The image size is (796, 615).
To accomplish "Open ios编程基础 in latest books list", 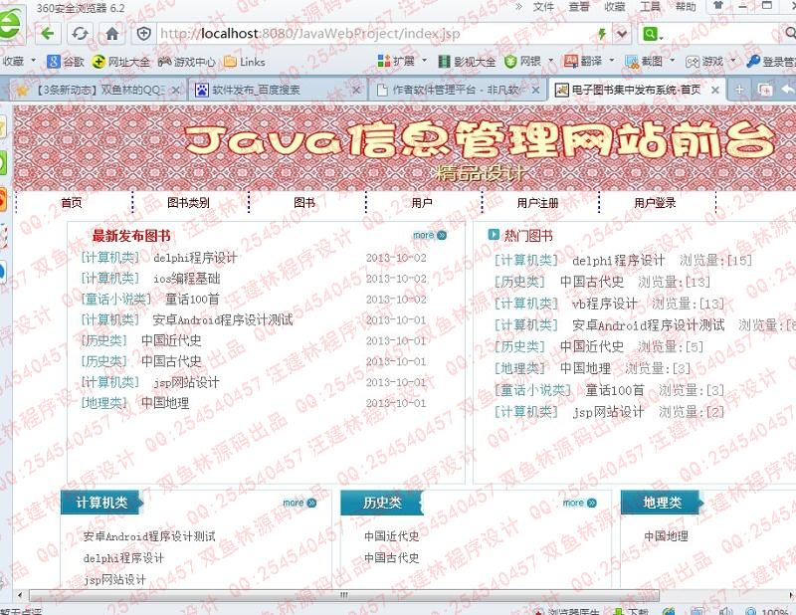I will click(187, 279).
